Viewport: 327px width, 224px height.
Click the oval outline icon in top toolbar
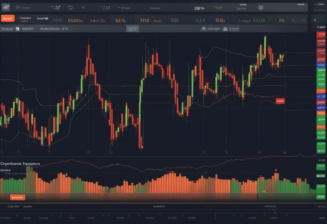coord(70,8)
